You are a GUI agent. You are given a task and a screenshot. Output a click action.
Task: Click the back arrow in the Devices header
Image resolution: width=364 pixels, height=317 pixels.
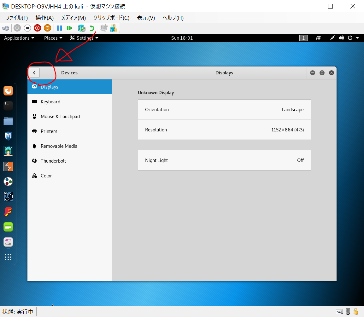pos(34,73)
